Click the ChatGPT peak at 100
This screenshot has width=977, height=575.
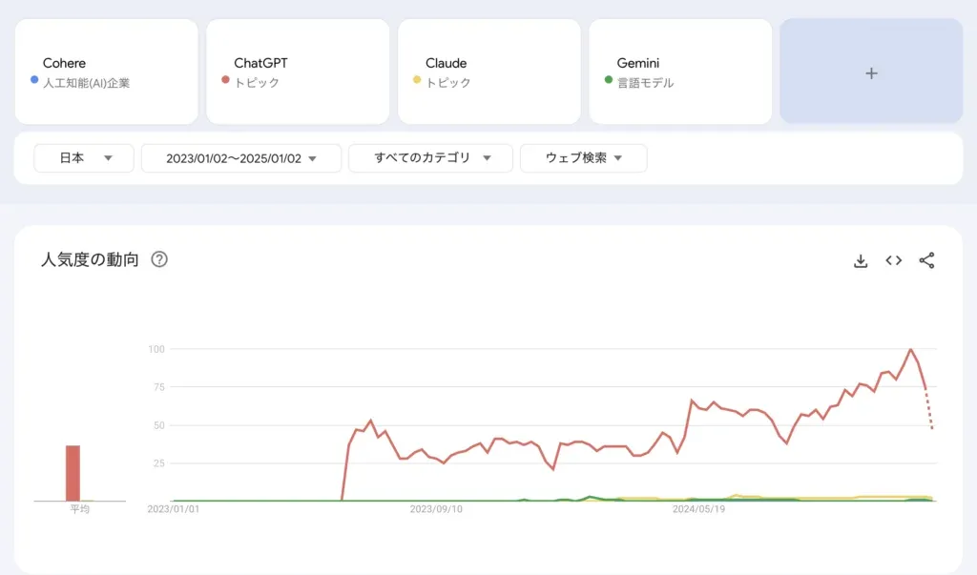point(910,350)
